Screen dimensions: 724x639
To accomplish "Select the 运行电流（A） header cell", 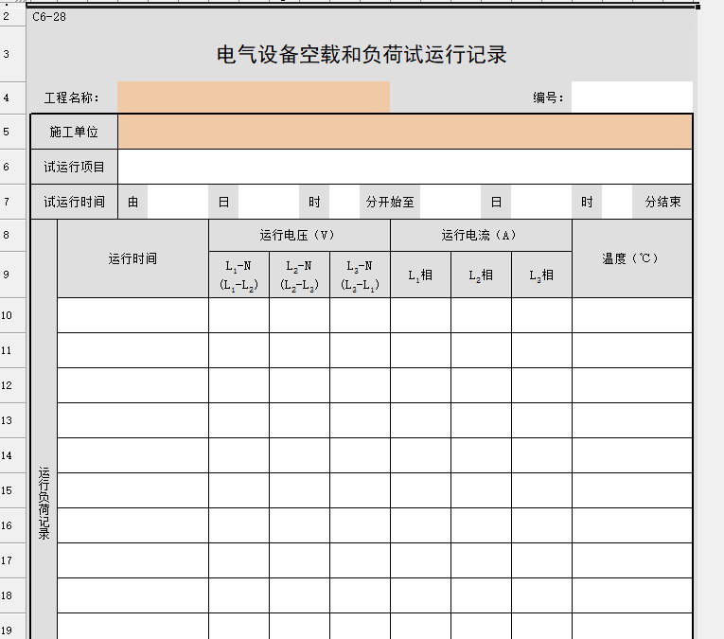I will point(481,236).
